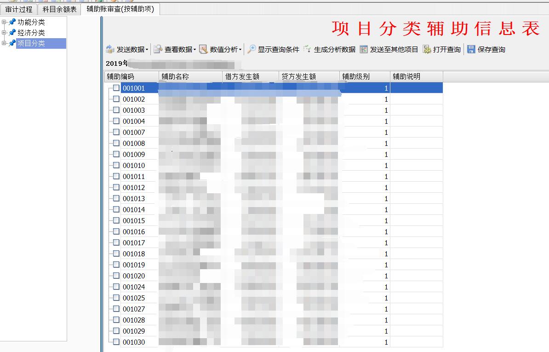Enable the checkbox for row 001030
Viewport: 549px width, 352px height.
[116, 342]
